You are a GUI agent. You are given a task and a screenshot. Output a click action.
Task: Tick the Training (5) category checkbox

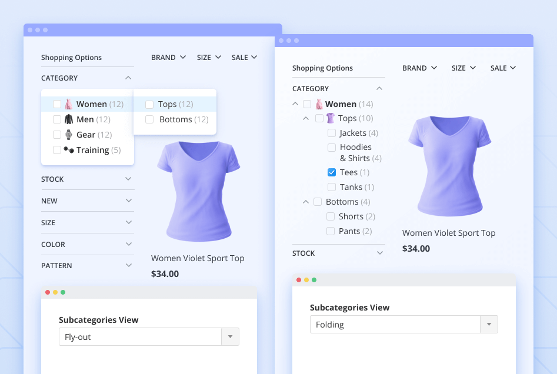click(x=57, y=150)
